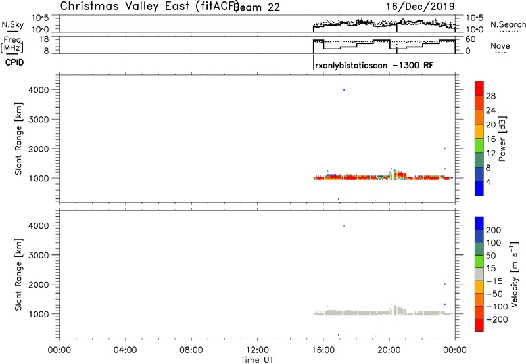Click the date '16/Dec/2019'
The width and height of the screenshot is (526, 364).
(x=420, y=7)
